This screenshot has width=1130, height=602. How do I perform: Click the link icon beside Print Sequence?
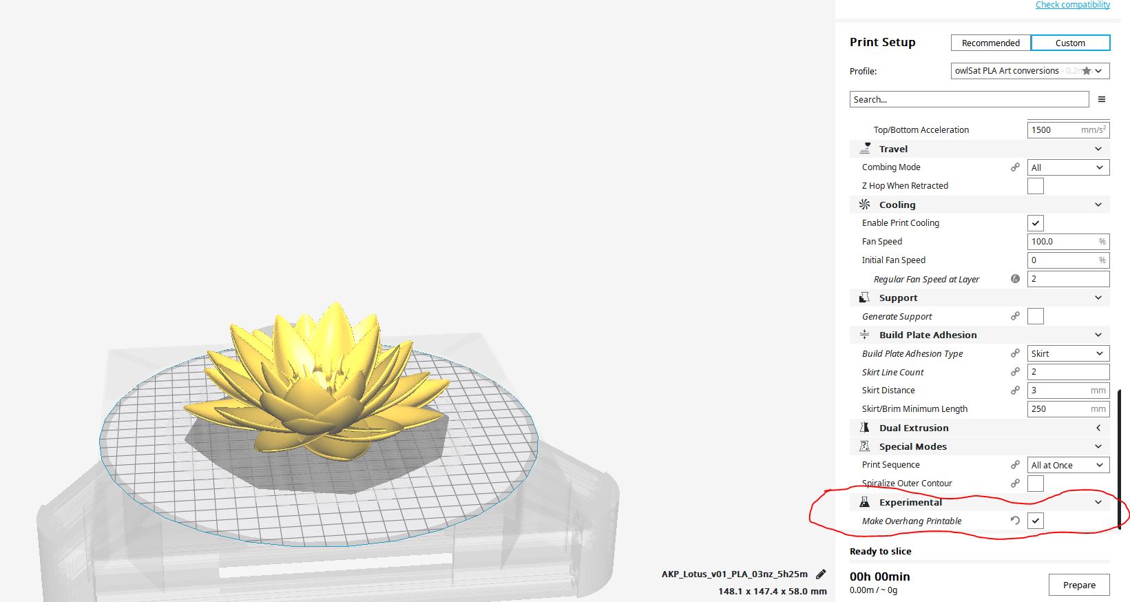(x=1015, y=465)
